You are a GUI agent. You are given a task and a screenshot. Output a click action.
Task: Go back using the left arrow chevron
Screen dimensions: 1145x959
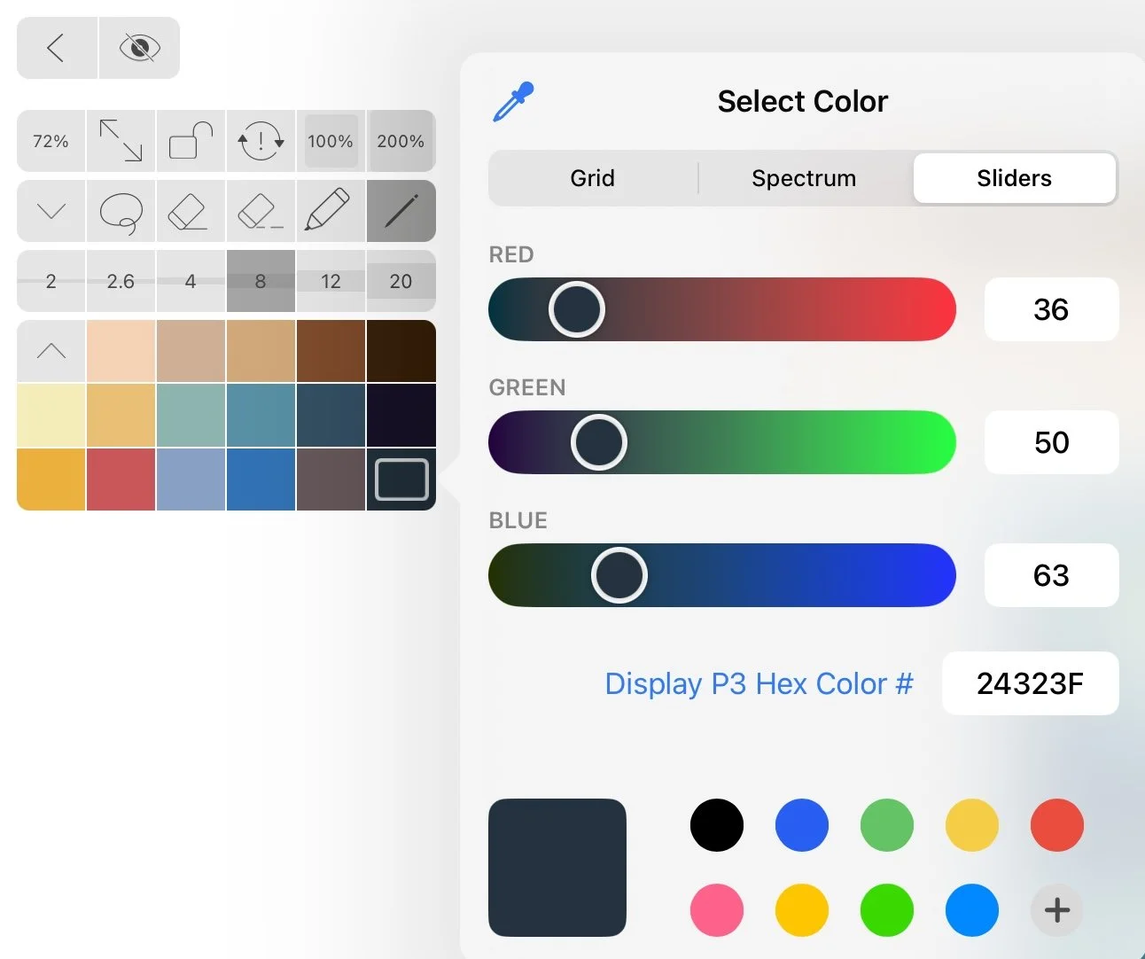56,48
